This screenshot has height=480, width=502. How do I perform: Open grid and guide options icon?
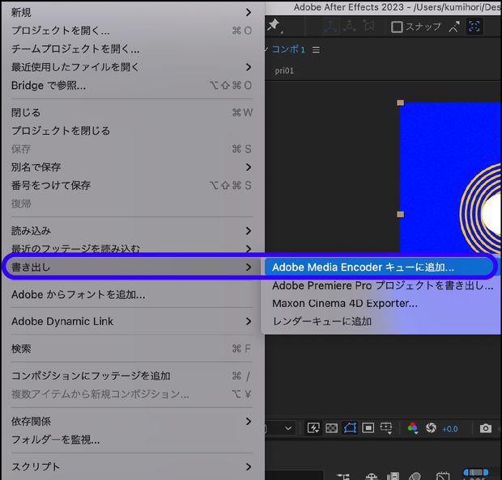click(386, 428)
